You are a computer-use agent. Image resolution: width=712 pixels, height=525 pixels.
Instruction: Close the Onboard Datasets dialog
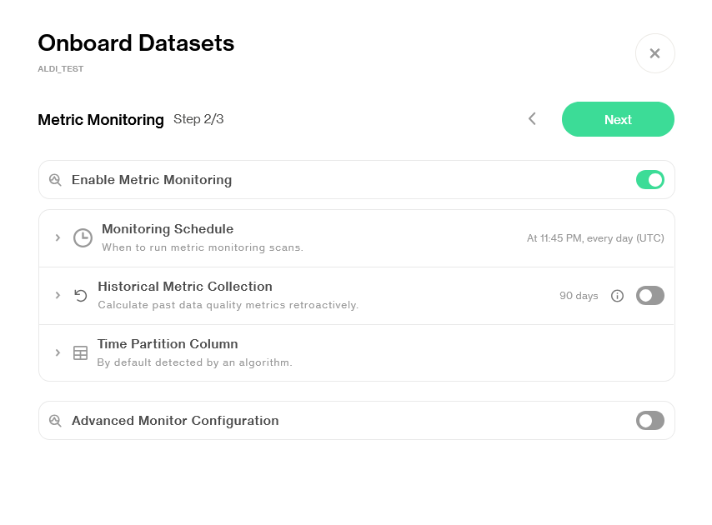(x=654, y=53)
